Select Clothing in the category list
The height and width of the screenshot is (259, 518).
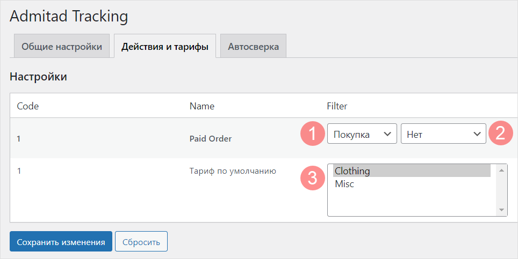coord(411,171)
